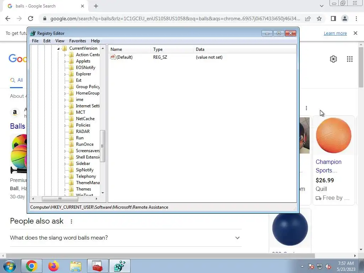Open Firefox from the taskbar
This screenshot has width=364, height=273.
point(54,266)
